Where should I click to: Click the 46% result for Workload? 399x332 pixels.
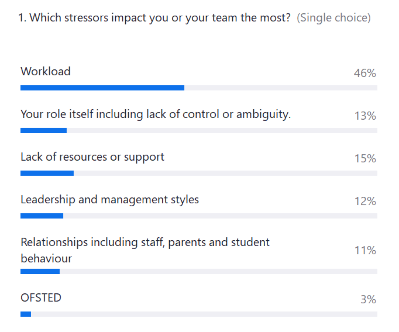[x=365, y=73]
